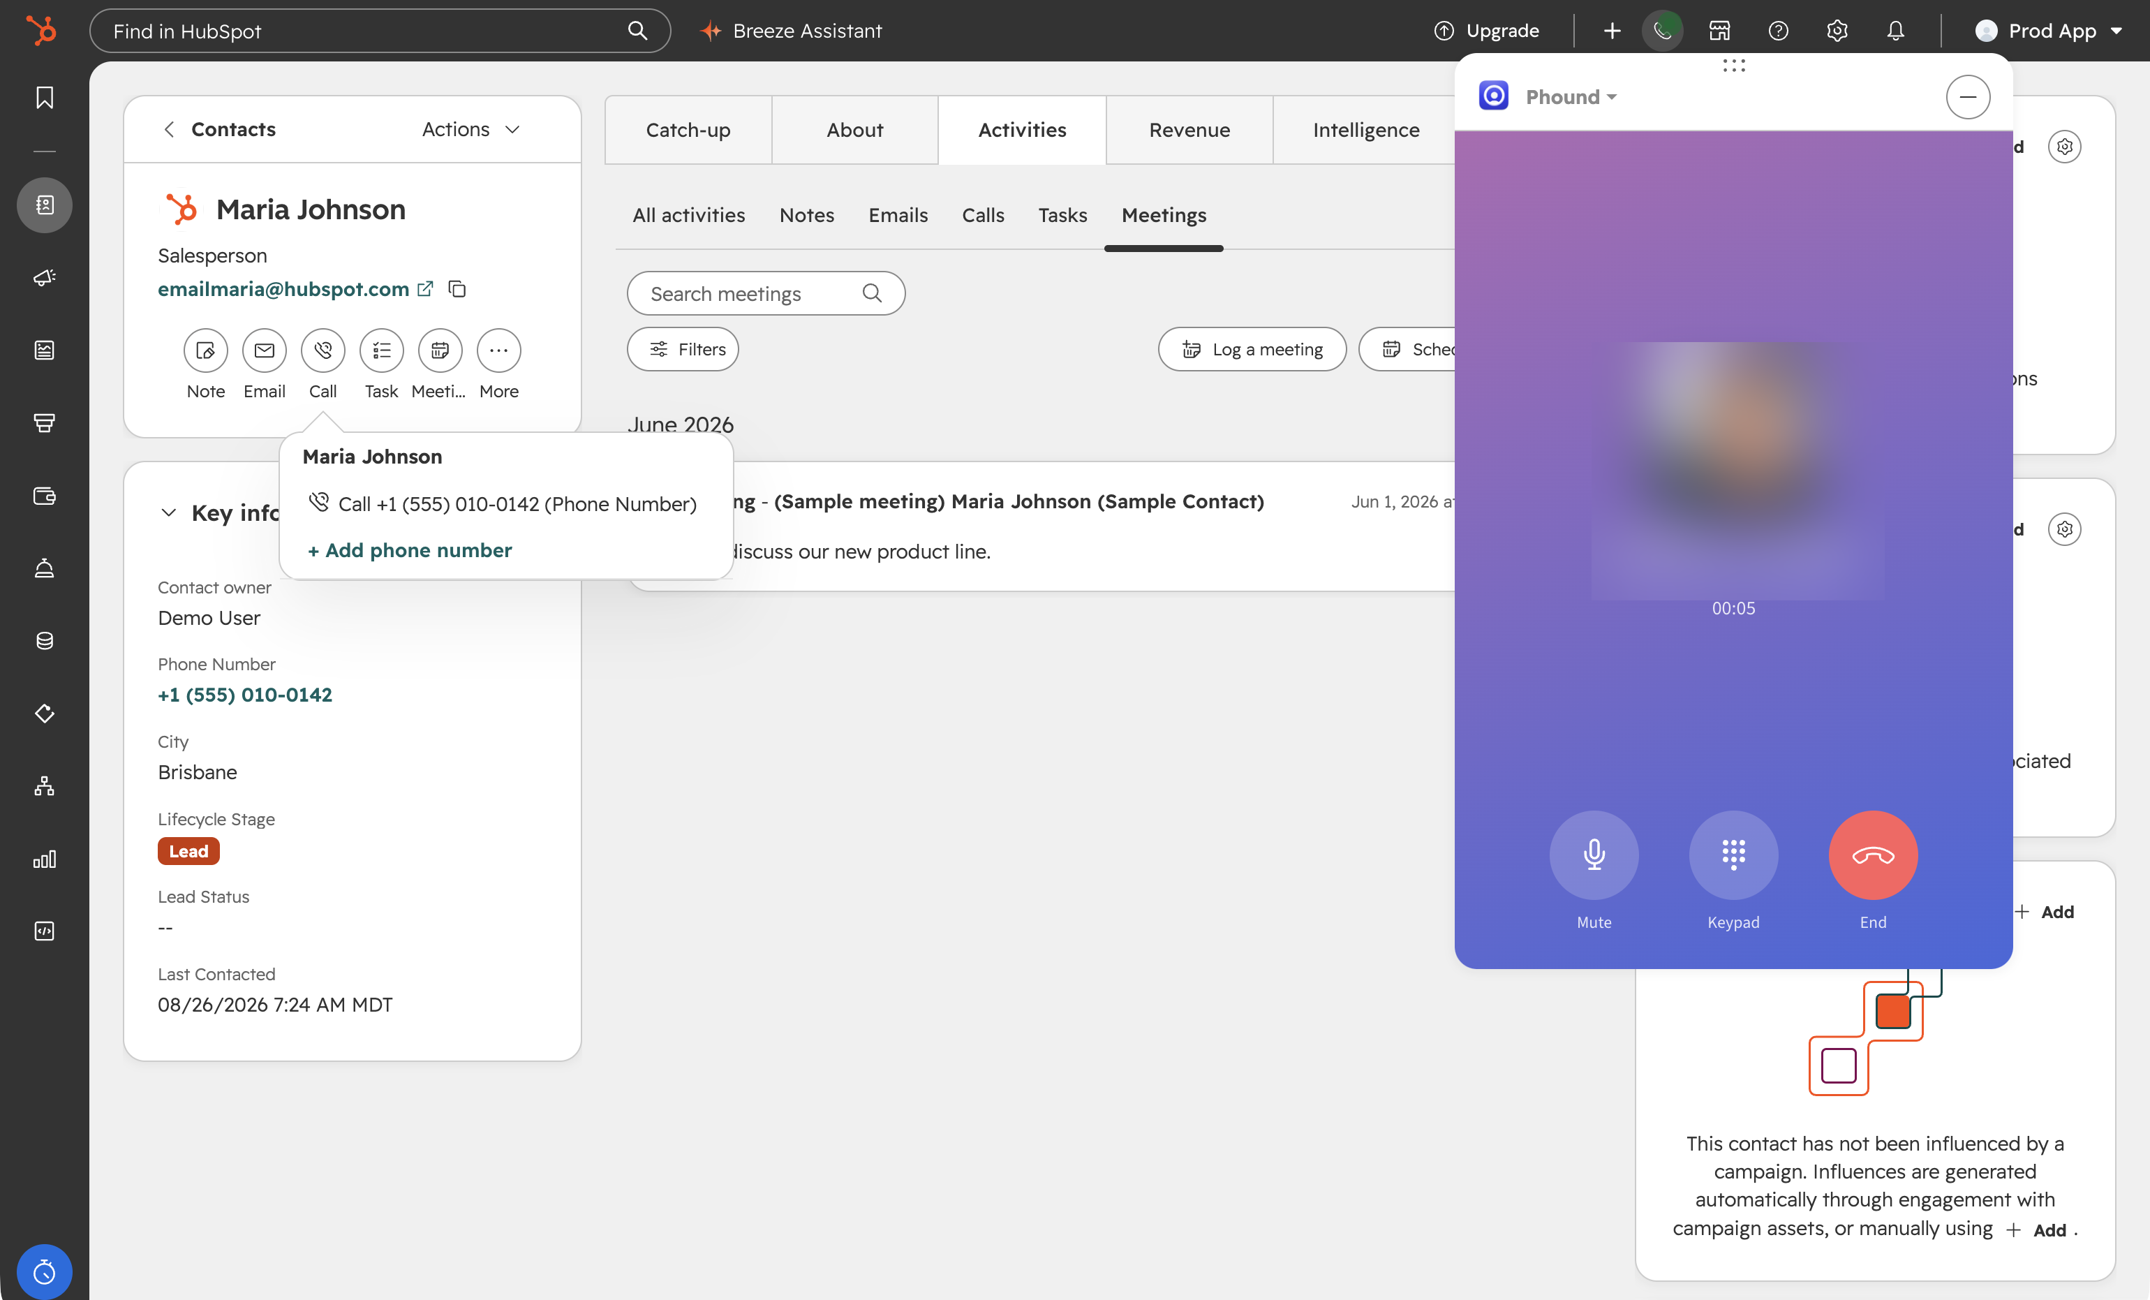This screenshot has width=2150, height=1300.
Task: Select the Calls activity tab
Action: pyautogui.click(x=983, y=214)
